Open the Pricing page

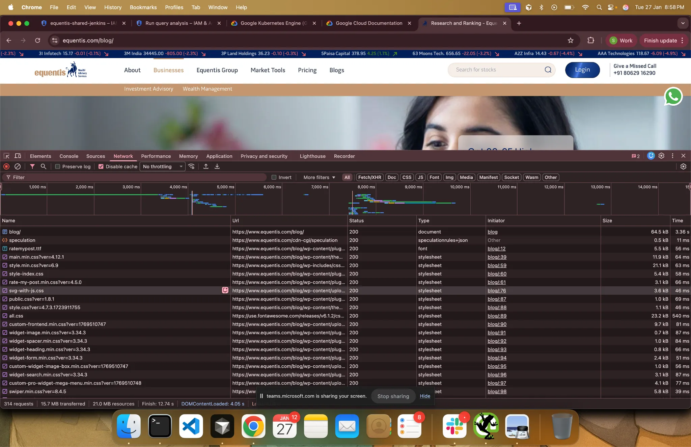tap(307, 70)
